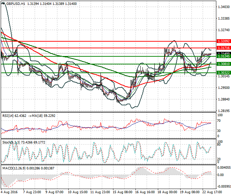
Task: Select the RSI(14) 62.4362 indicator label
Action: click(14, 116)
